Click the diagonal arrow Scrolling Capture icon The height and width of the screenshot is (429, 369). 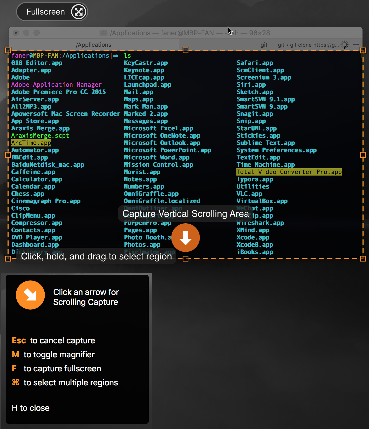coord(30,295)
